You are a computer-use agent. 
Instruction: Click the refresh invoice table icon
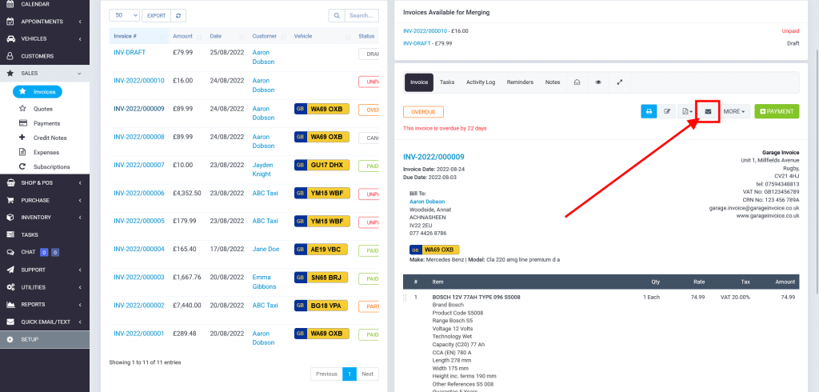[x=179, y=15]
